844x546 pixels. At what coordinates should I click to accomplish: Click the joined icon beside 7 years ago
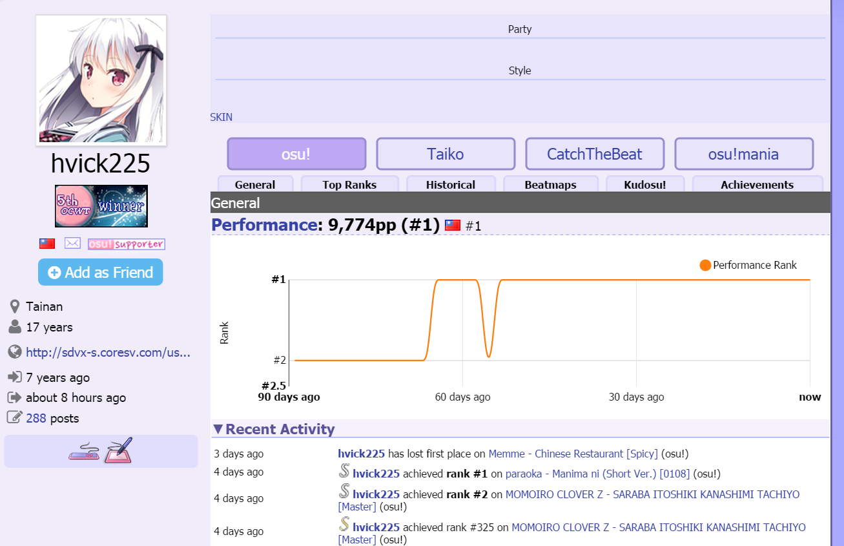tap(14, 377)
